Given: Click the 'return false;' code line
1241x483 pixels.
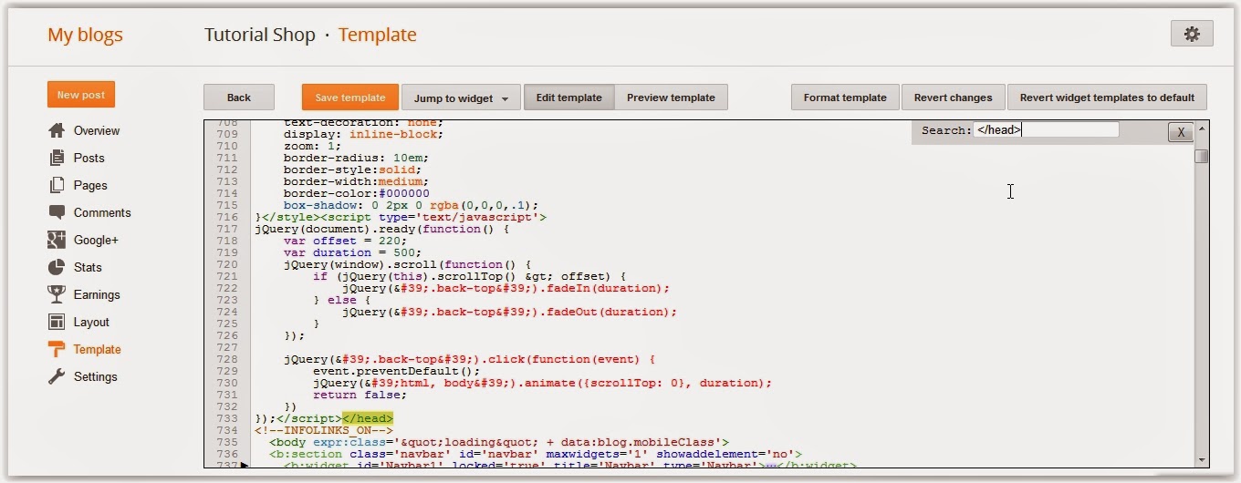Looking at the screenshot, I should pos(360,395).
